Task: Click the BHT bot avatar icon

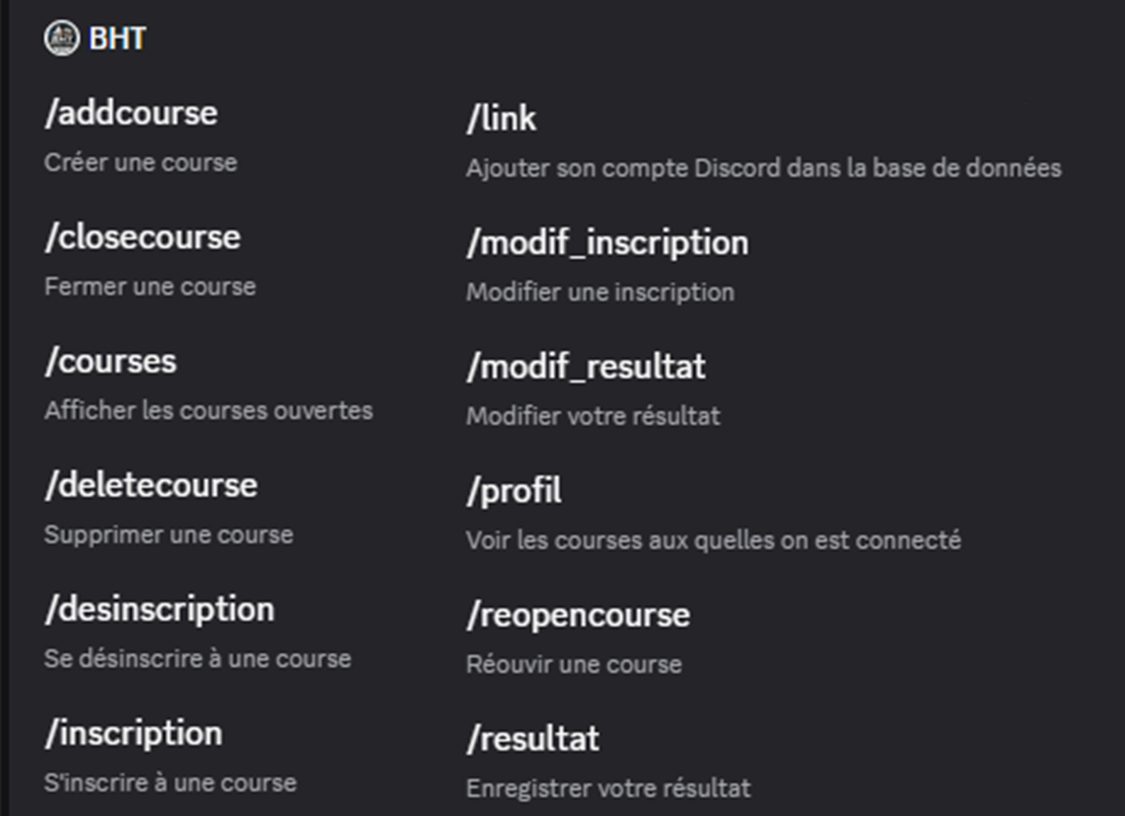Action: coord(62,38)
